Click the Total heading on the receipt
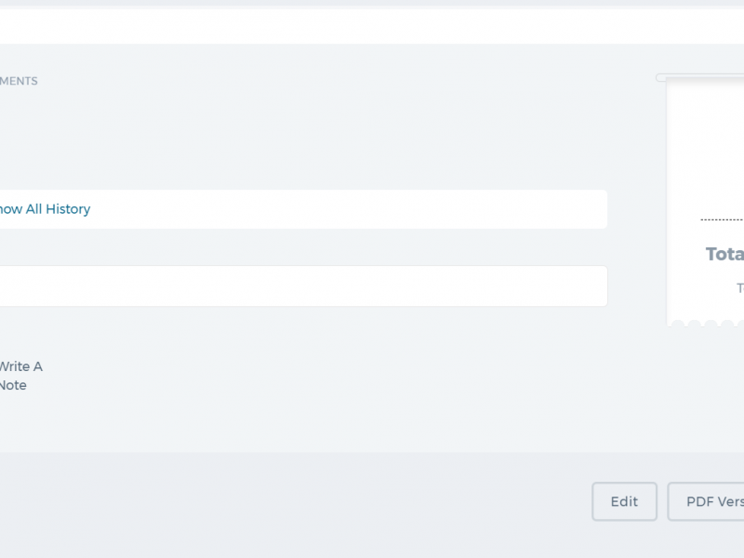The height and width of the screenshot is (558, 744). [x=724, y=254]
